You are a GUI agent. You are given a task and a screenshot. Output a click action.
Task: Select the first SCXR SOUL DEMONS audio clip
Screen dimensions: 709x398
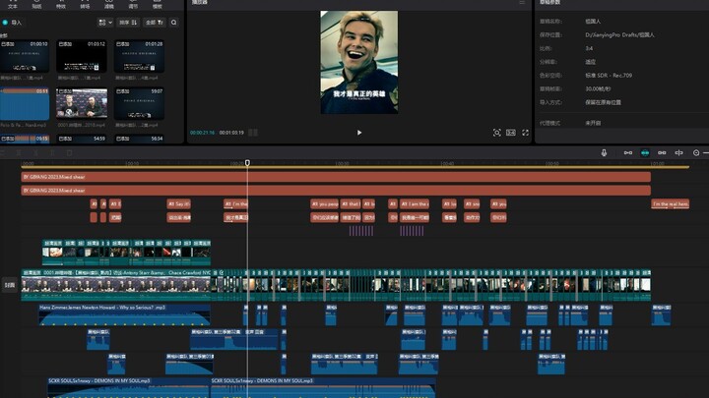point(129,388)
